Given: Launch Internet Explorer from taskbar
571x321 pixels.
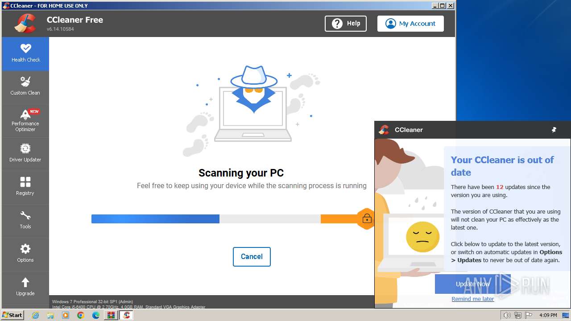Looking at the screenshot, I should click(x=35, y=315).
